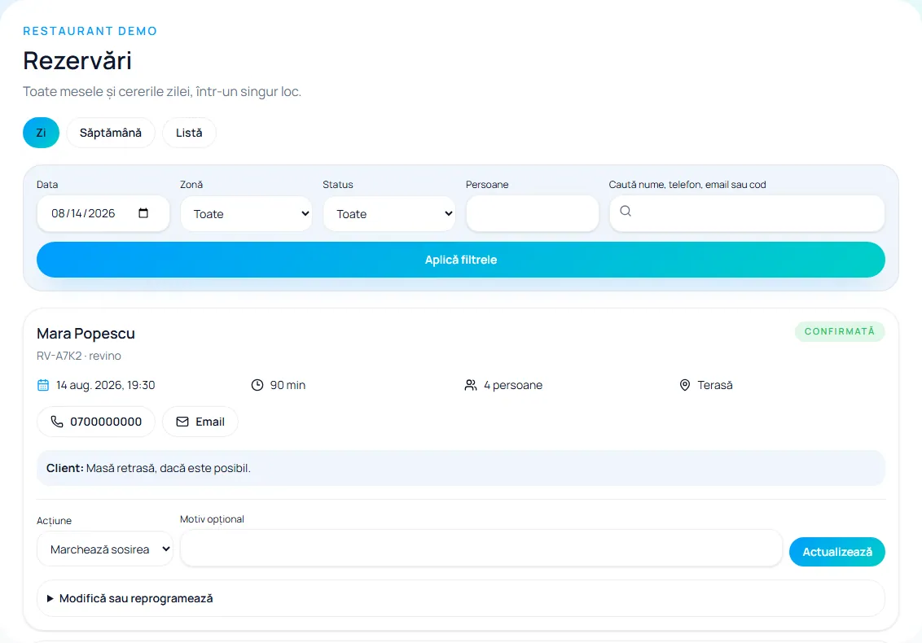The width and height of the screenshot is (922, 643).
Task: Open the date picker calendar icon
Action: point(143,212)
